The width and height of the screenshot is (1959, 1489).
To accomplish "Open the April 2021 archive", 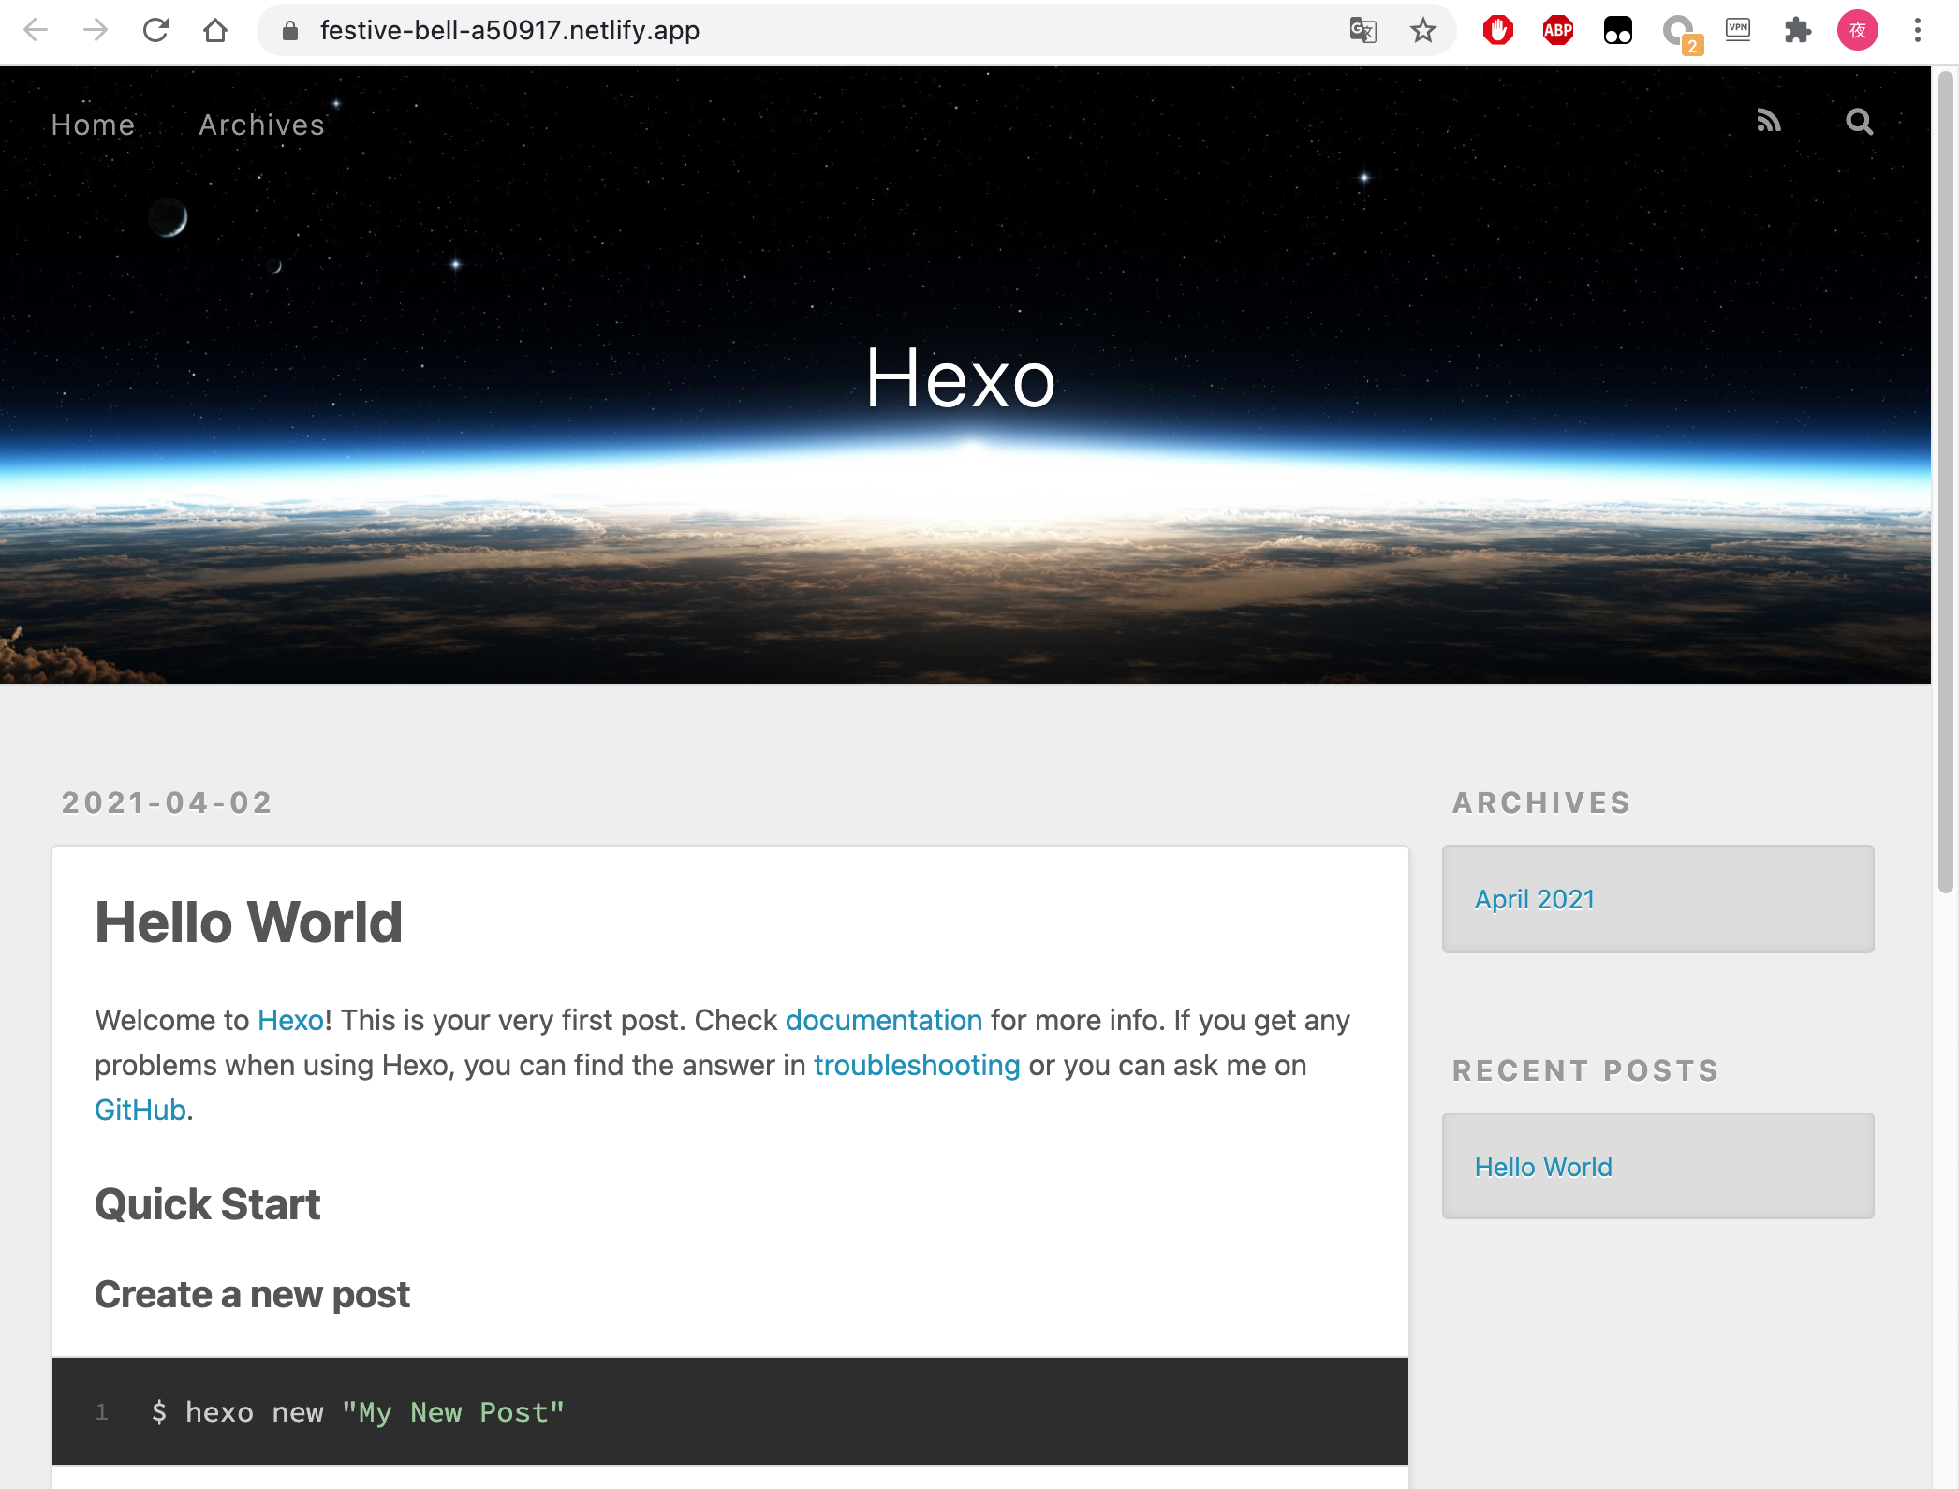I will coord(1534,898).
